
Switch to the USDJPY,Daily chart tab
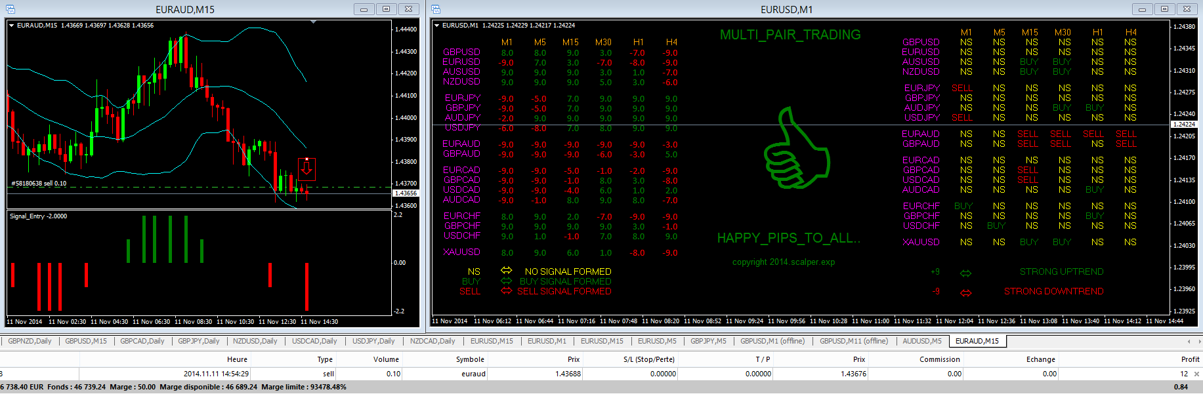(373, 341)
